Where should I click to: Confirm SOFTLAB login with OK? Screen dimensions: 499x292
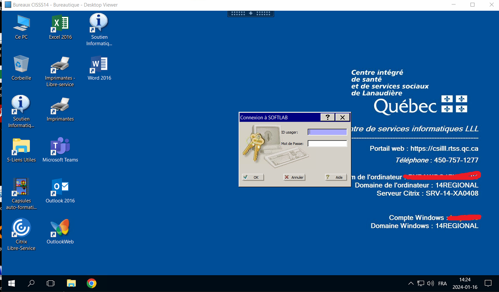[x=253, y=177]
